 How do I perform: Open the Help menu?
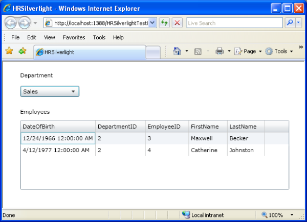click(118, 37)
